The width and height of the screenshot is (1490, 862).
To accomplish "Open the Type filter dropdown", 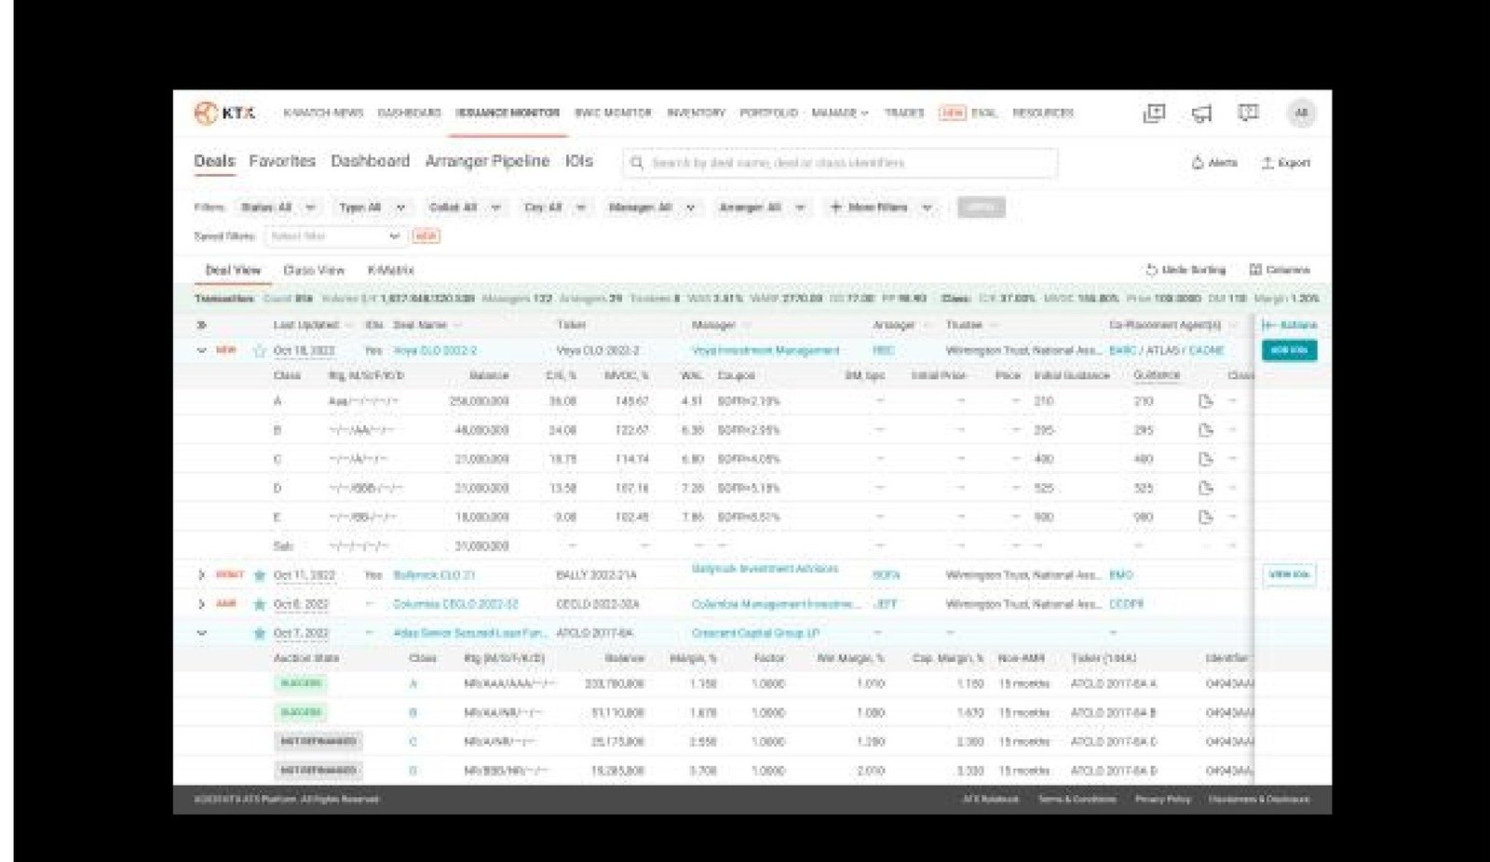I will tap(372, 208).
